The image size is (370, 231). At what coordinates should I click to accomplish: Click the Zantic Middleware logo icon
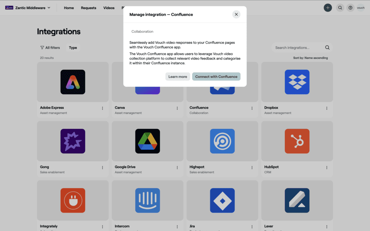9,8
